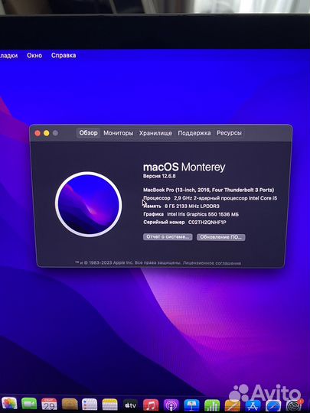
Task: Launch FaceTime from the dock
Action: point(29,404)
